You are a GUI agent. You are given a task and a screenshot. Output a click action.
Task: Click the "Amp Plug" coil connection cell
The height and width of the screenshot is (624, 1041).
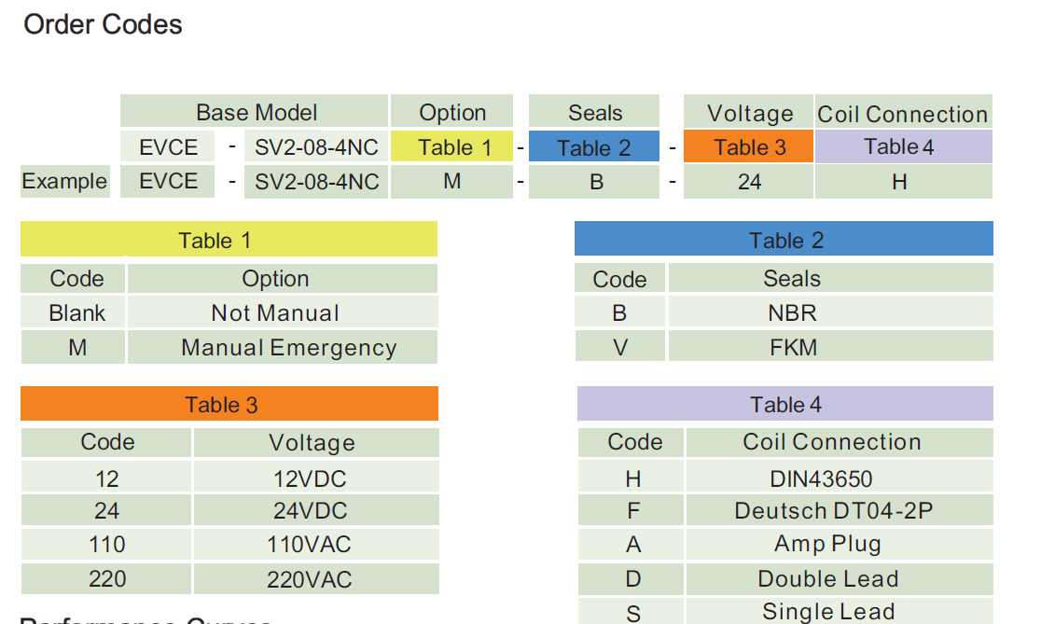coord(827,545)
